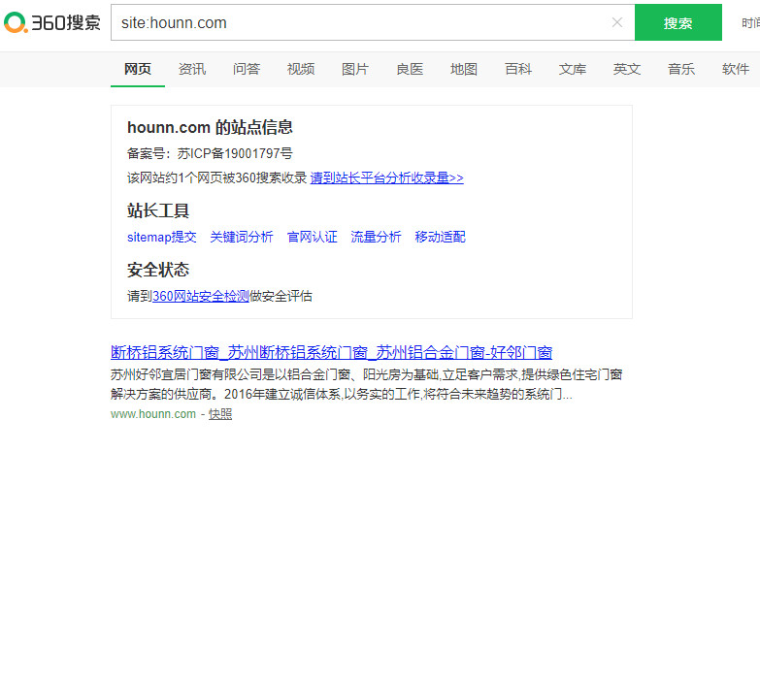Viewport: 760px width, 677px height.
Task: Open the 文库 tab
Action: tap(573, 69)
